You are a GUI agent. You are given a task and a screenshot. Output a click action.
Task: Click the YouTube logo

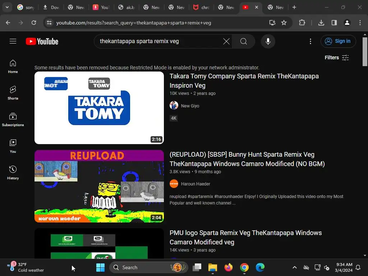click(42, 41)
